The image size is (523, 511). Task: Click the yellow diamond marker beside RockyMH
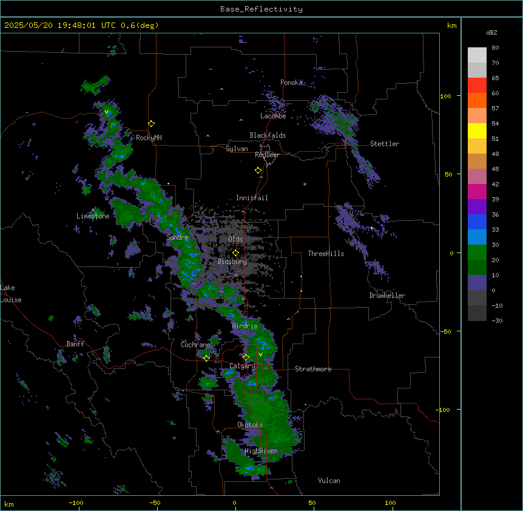click(x=152, y=124)
